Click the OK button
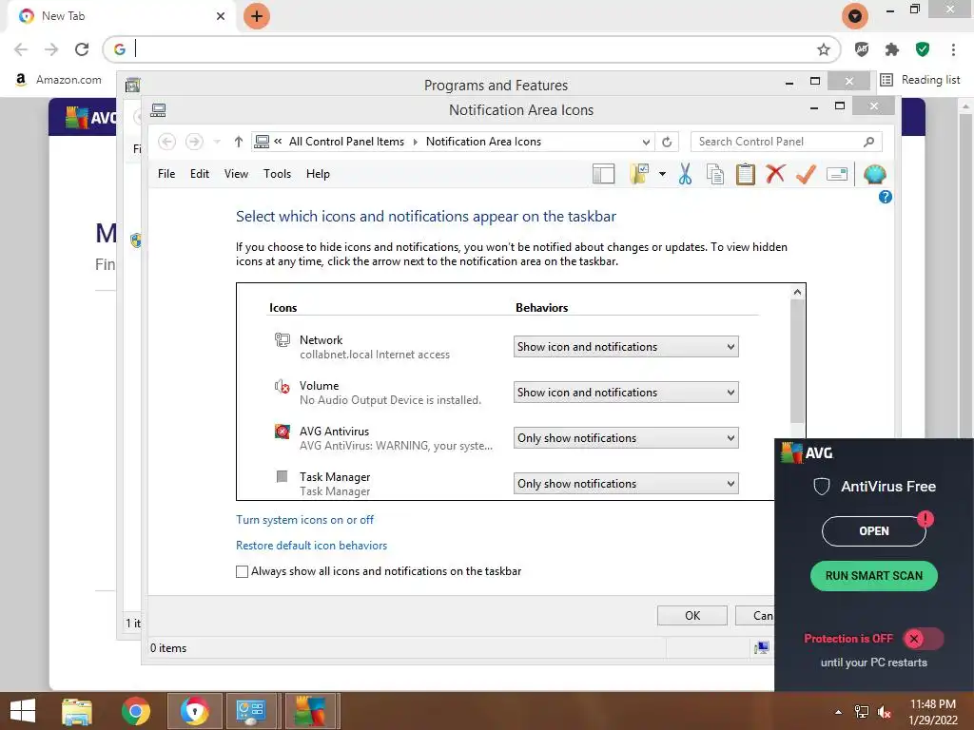This screenshot has height=730, width=974. click(692, 616)
